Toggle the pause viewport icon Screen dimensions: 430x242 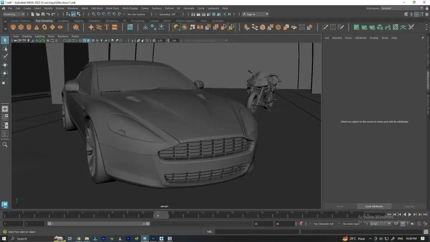click(229, 14)
